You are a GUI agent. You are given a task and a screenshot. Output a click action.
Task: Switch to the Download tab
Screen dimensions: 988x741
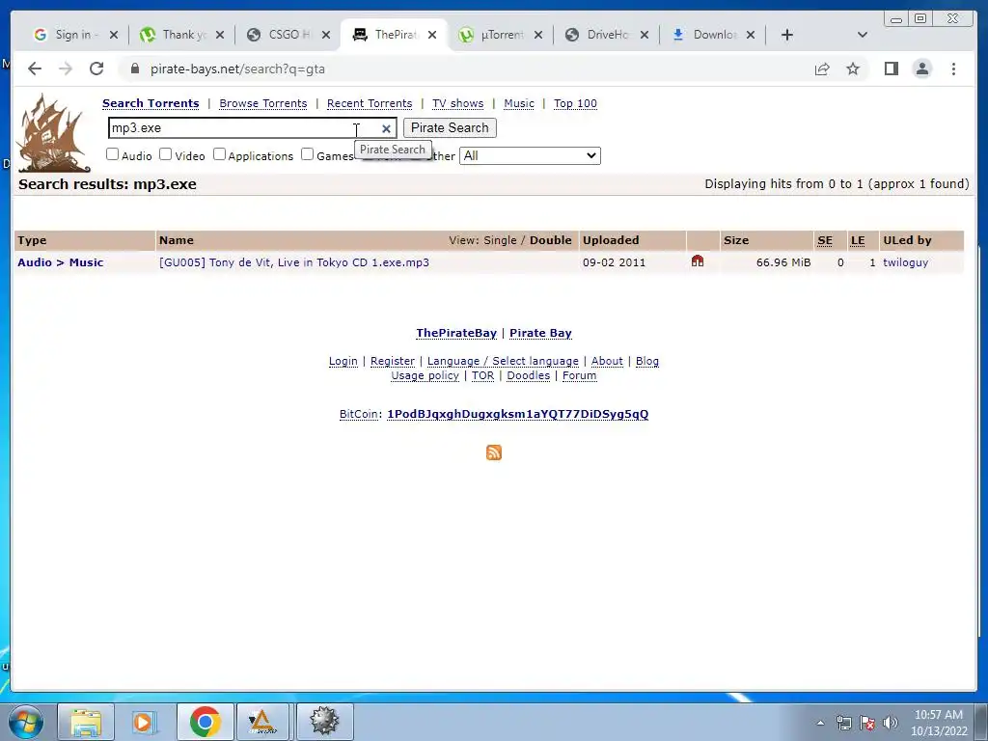(x=713, y=35)
